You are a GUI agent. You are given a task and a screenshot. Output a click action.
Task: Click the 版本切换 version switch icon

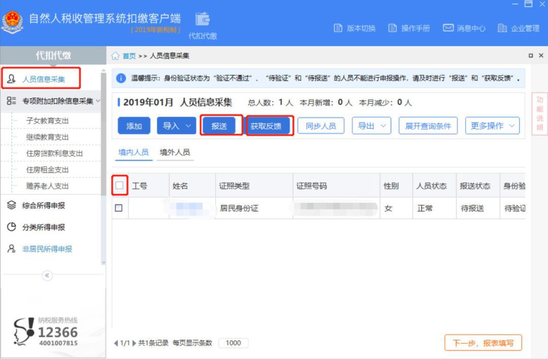pyautogui.click(x=338, y=29)
